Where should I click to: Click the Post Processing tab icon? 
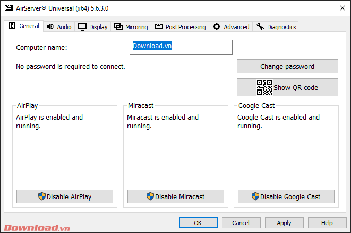pyautogui.click(x=159, y=27)
